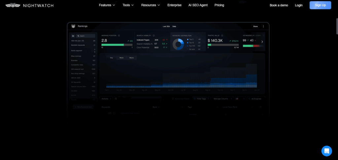This screenshot has width=338, height=160.
Task: Click the info icon beside Search Visibility
Action: coord(154,35)
